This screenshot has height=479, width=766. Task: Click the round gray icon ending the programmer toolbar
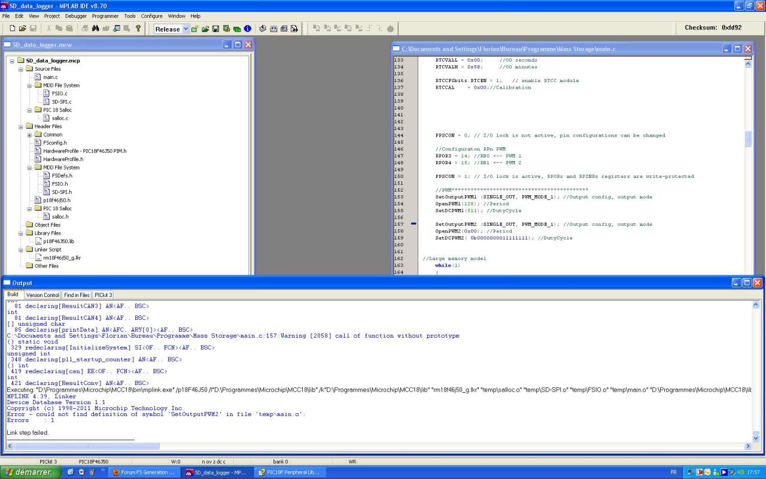tap(390, 28)
